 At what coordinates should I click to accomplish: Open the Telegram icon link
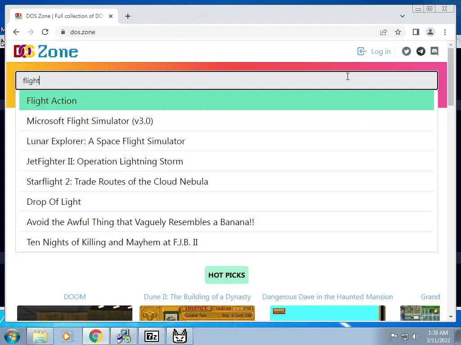[421, 51]
